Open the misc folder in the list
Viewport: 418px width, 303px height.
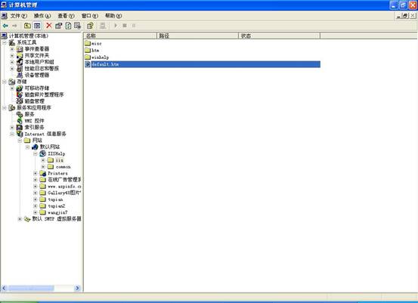pyautogui.click(x=93, y=43)
